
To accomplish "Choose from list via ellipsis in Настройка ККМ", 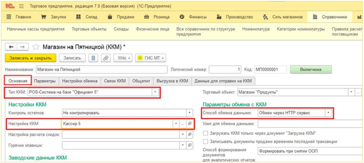I will (x=183, y=124).
